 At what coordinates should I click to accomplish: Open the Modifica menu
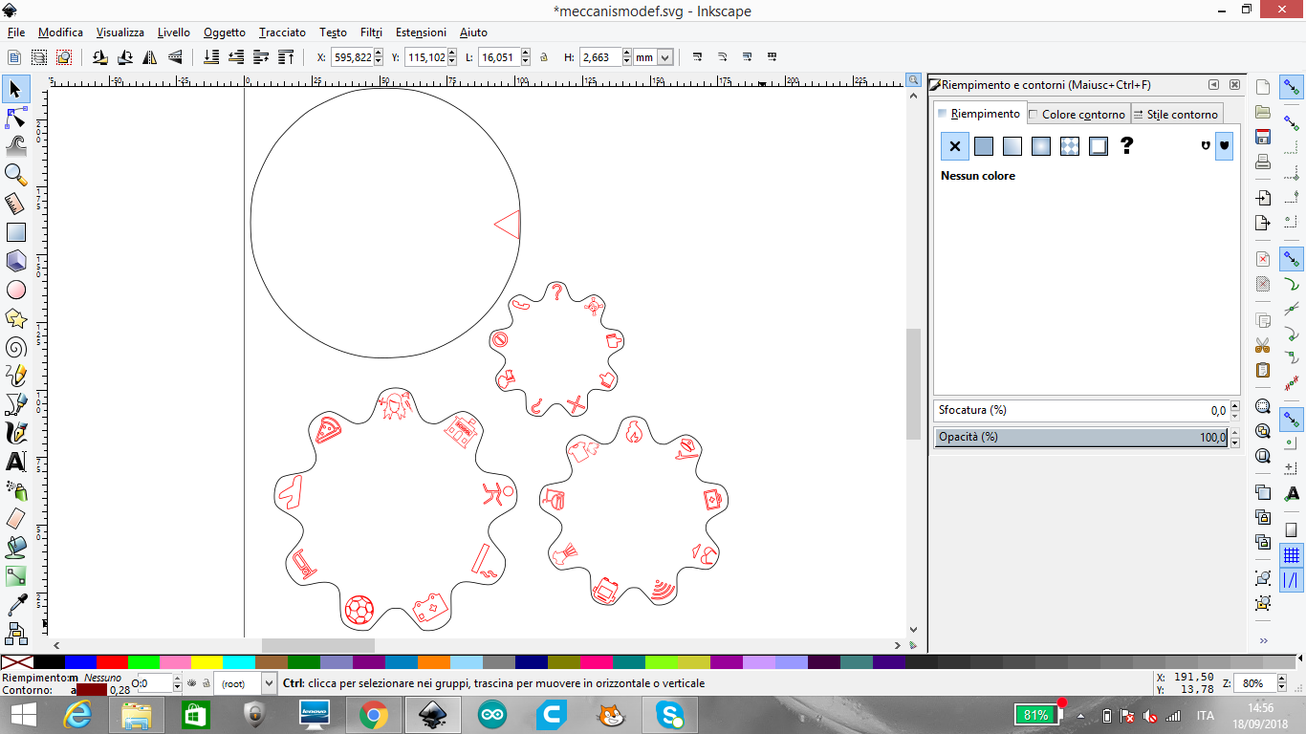point(60,32)
